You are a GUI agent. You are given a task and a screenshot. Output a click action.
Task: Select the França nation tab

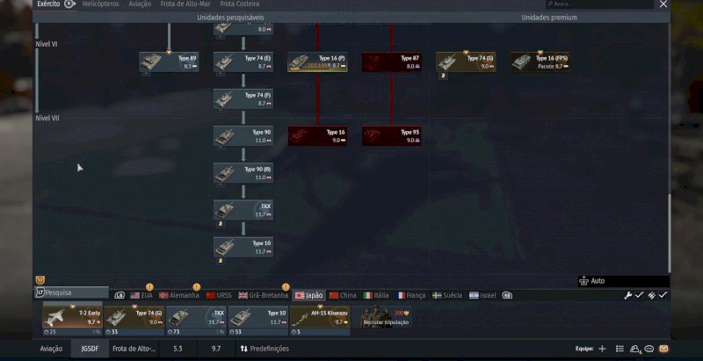(x=411, y=296)
